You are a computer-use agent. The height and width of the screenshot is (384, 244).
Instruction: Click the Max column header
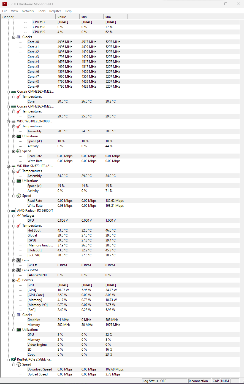coord(115,17)
